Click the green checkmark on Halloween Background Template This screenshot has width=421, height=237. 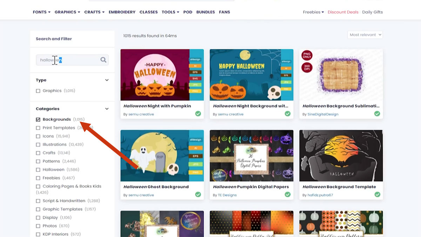coord(377,195)
